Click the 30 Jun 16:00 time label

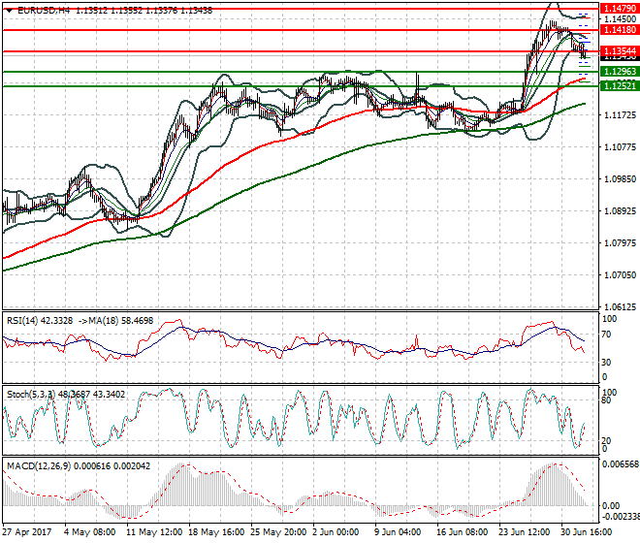point(587,532)
